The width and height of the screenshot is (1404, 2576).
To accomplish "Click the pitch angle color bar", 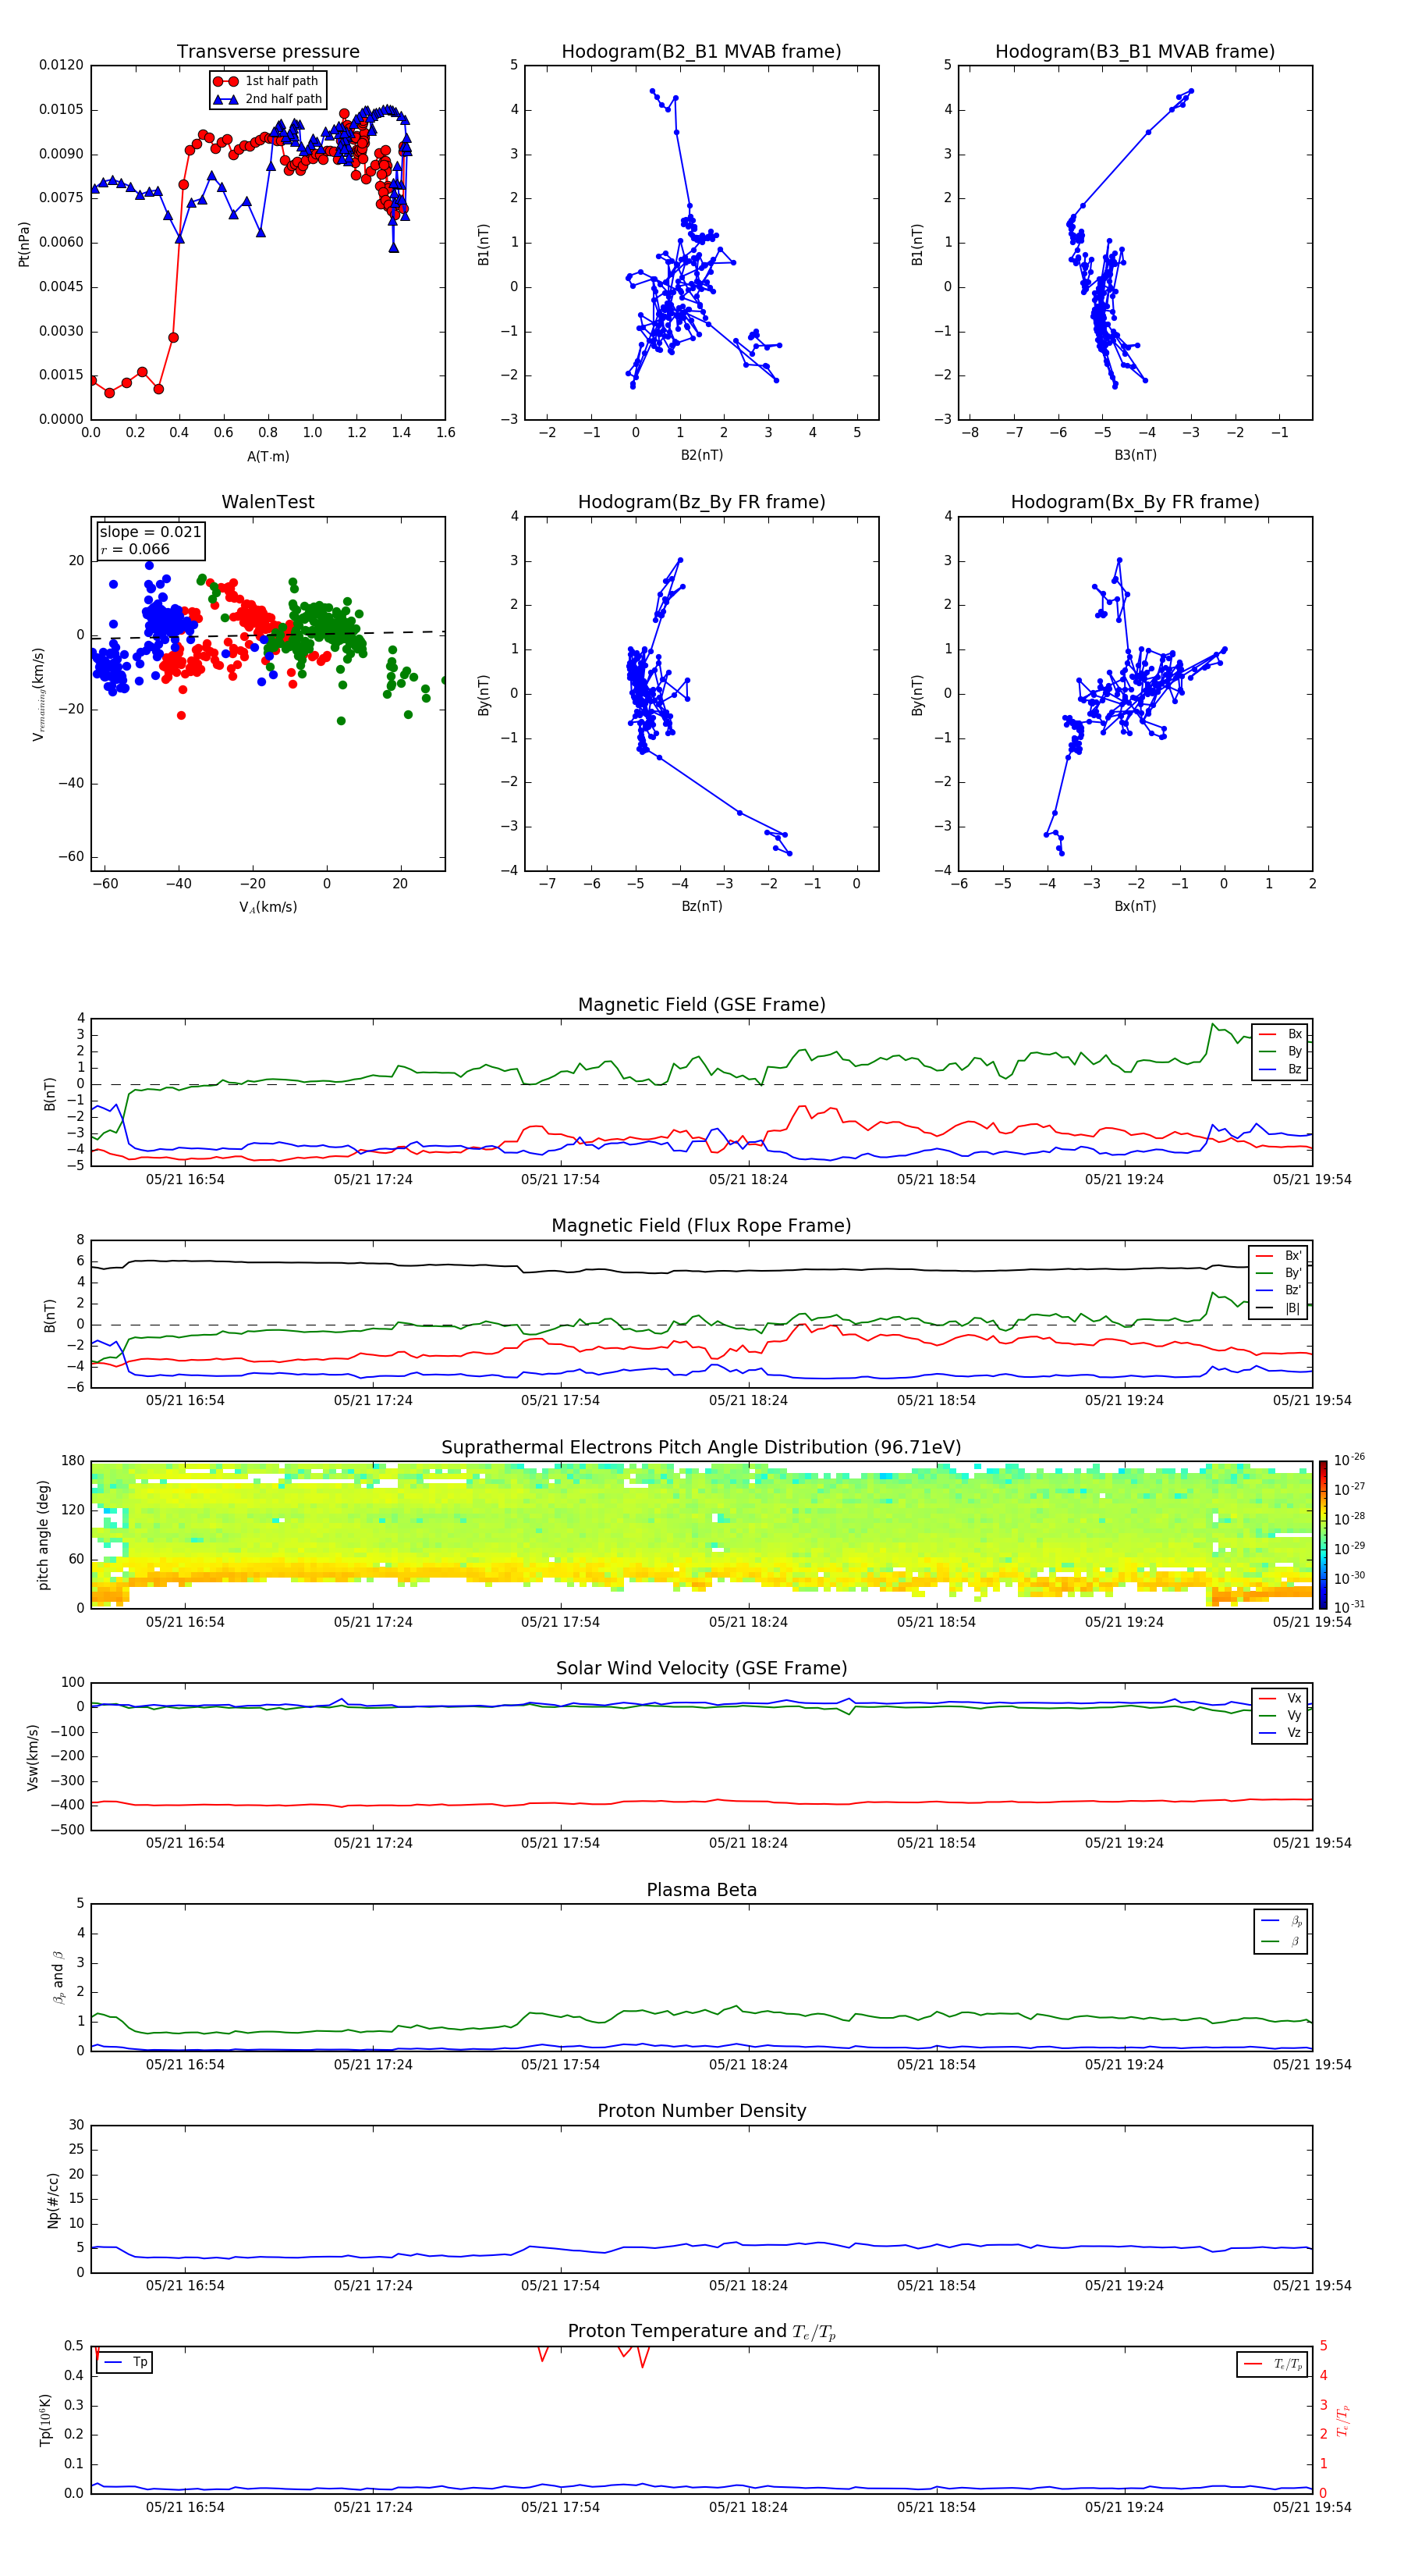I will (x=1322, y=1534).
